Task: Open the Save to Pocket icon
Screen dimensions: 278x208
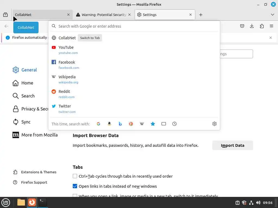Action: click(x=242, y=26)
